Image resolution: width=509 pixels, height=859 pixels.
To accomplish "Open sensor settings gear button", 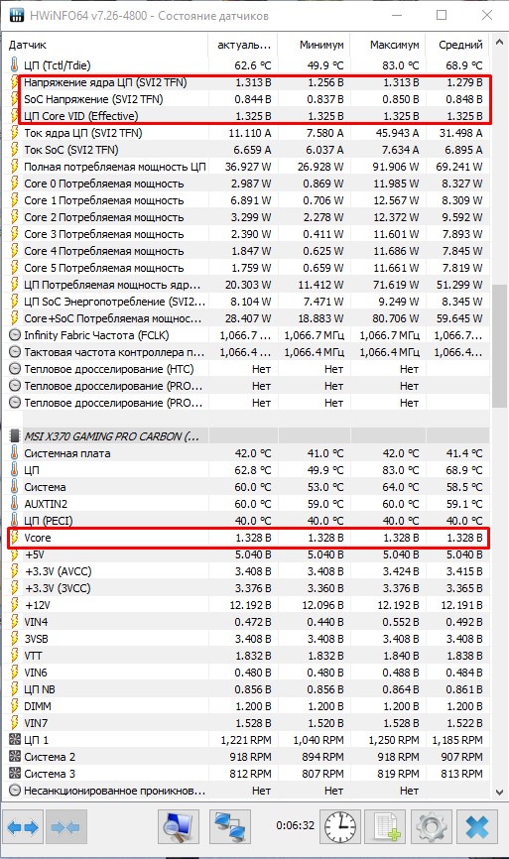I will (432, 826).
